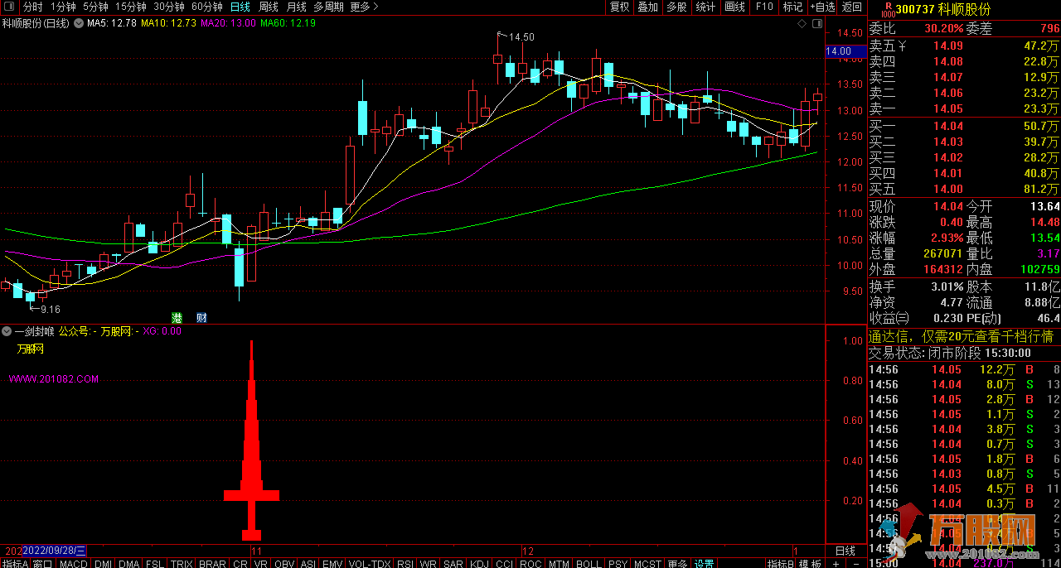The height and width of the screenshot is (568, 1061).
Task: Select the MACD indicator tab
Action: (74, 563)
